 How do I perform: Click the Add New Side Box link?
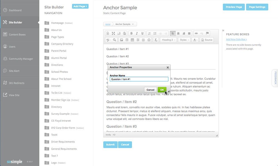pos(236,39)
